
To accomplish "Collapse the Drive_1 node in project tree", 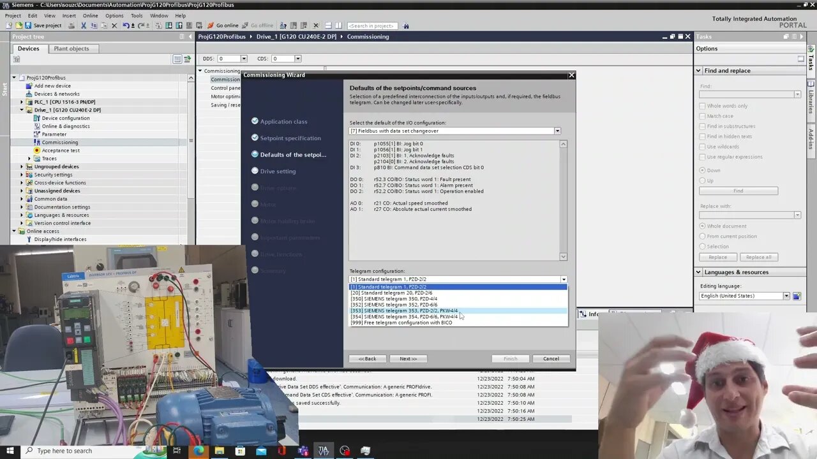I will click(22, 110).
